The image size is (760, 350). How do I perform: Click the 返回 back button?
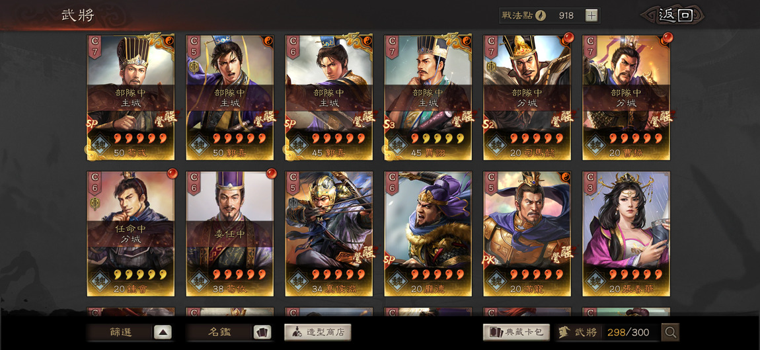(x=674, y=15)
